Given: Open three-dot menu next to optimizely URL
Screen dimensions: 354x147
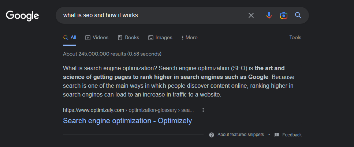Looking at the screenshot, I should pyautogui.click(x=203, y=110).
